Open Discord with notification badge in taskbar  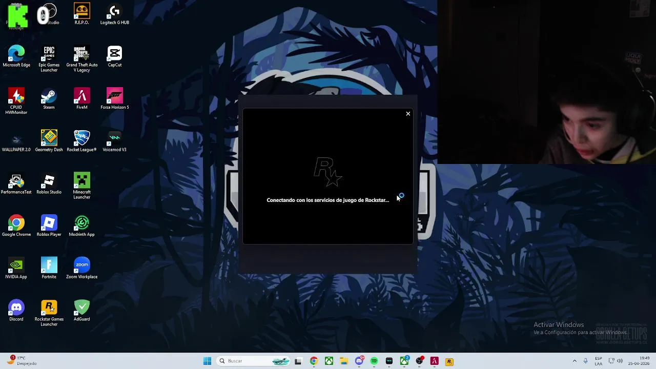pyautogui.click(x=359, y=361)
